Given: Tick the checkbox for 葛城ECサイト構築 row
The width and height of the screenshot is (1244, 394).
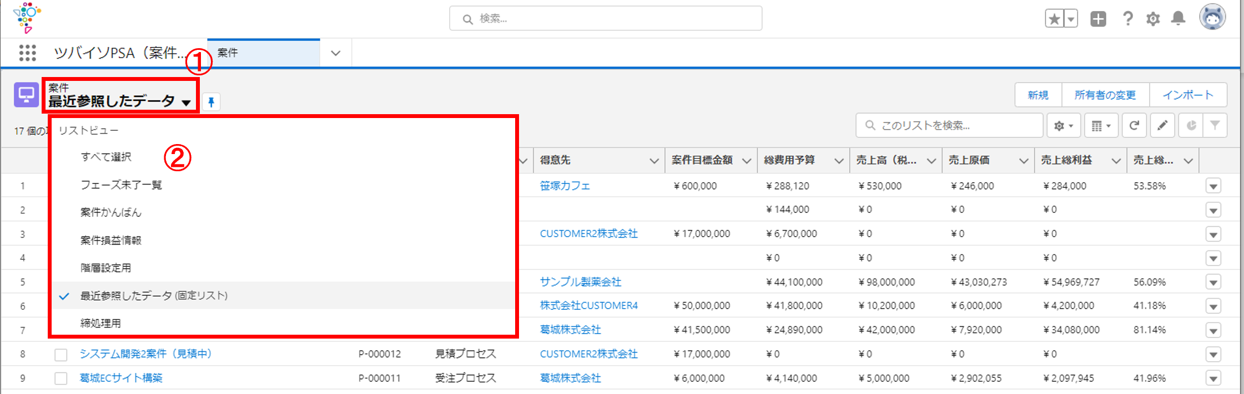Looking at the screenshot, I should 61,378.
